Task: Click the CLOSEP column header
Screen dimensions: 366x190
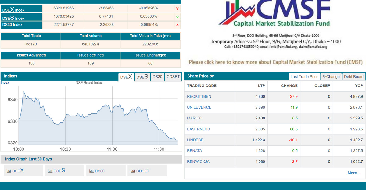Action: tap(322, 86)
